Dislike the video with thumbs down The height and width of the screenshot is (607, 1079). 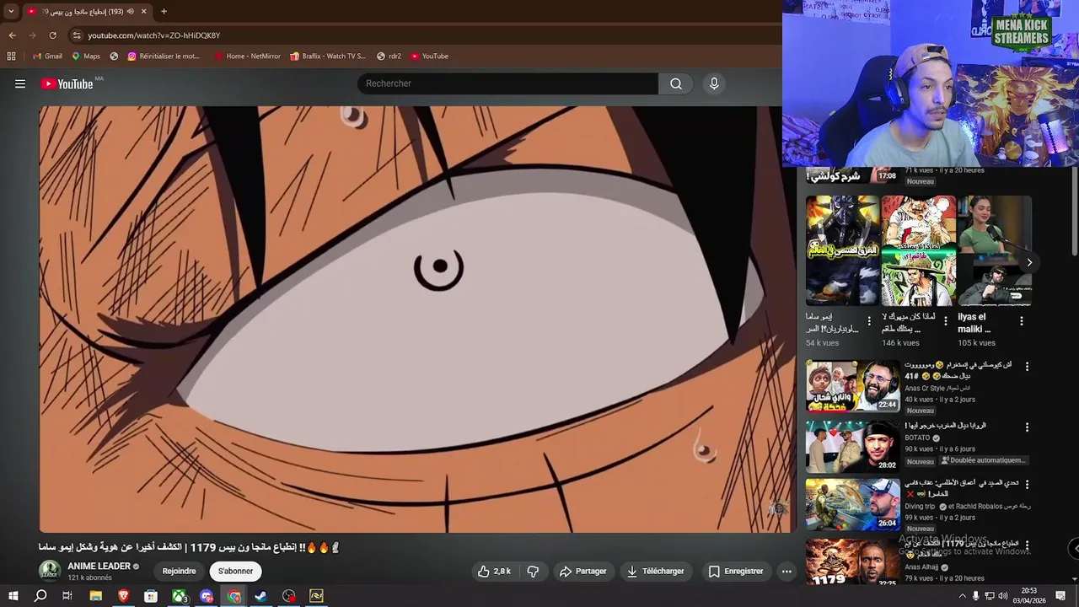coord(533,571)
